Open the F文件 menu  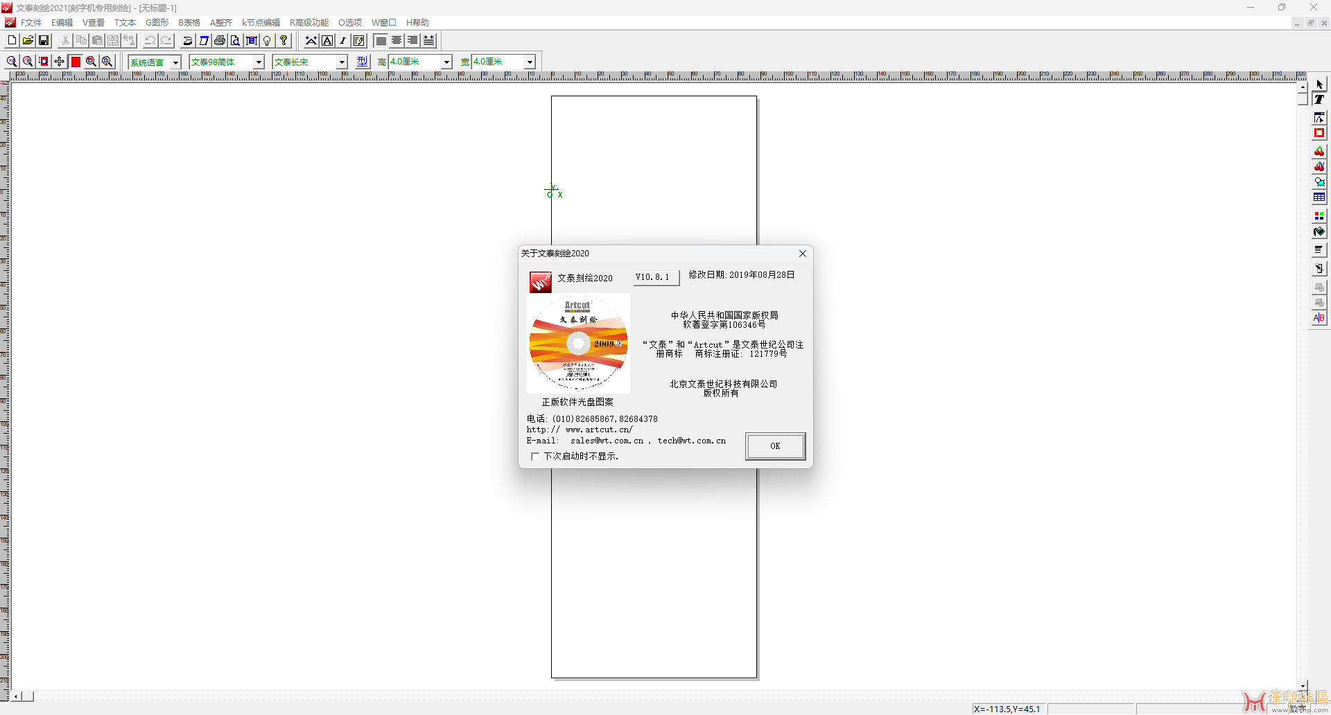pyautogui.click(x=31, y=23)
